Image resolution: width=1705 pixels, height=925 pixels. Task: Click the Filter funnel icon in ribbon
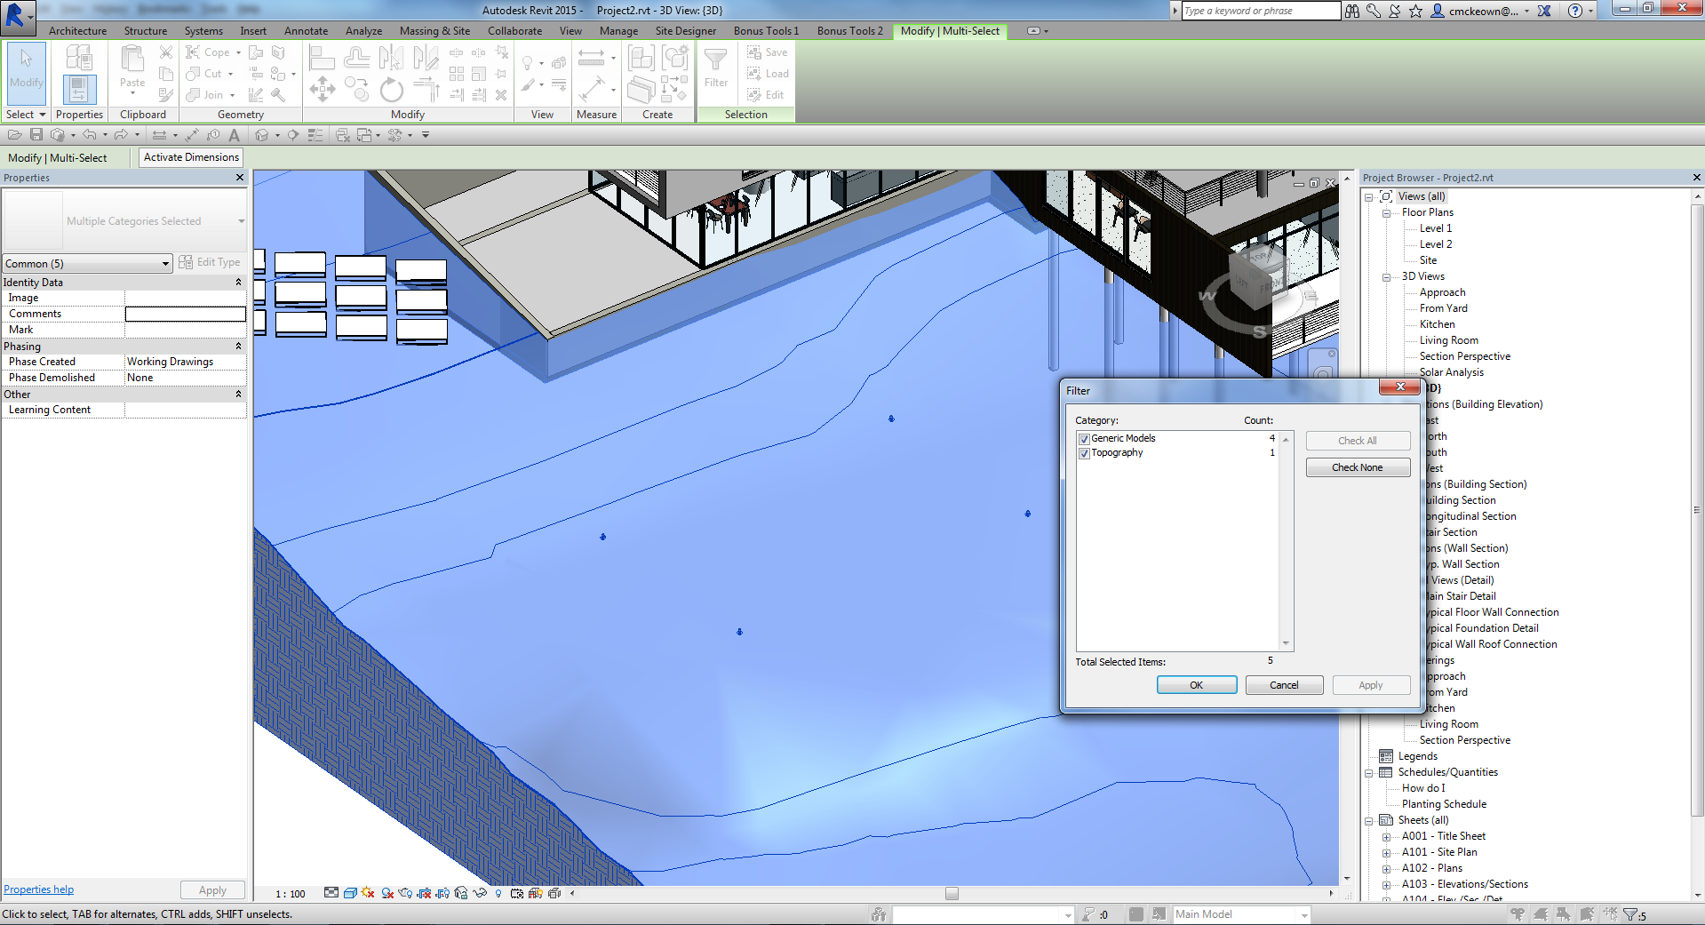tap(715, 60)
